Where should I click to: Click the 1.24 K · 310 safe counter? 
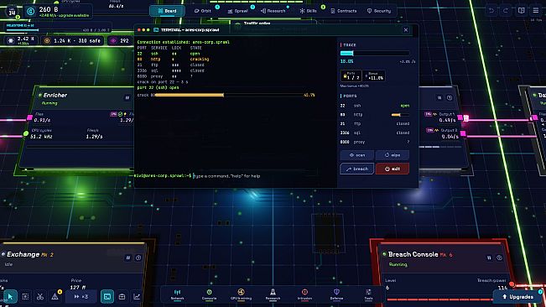73,41
